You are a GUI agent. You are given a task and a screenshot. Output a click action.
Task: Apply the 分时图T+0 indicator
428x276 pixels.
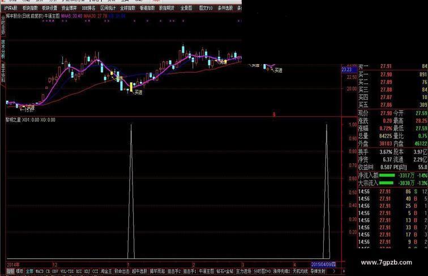[262, 271]
